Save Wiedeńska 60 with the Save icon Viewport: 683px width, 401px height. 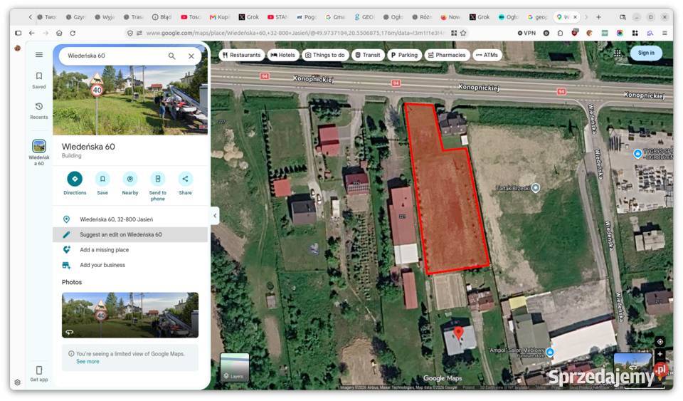[102, 179]
